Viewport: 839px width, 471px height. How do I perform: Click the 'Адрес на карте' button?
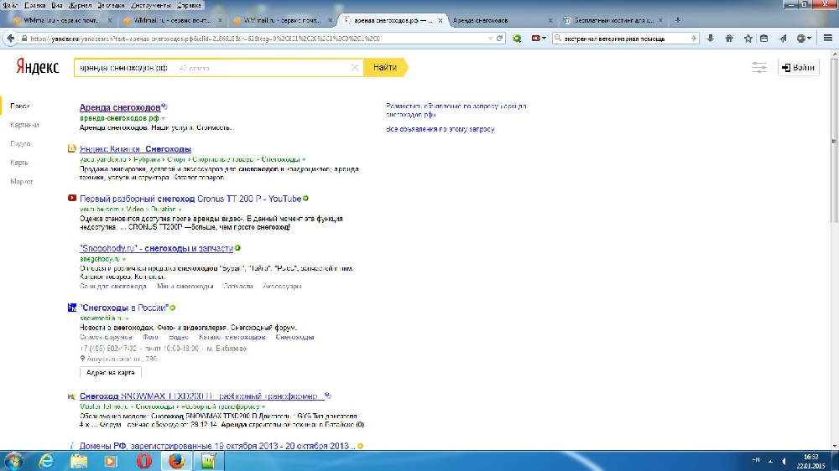point(110,373)
